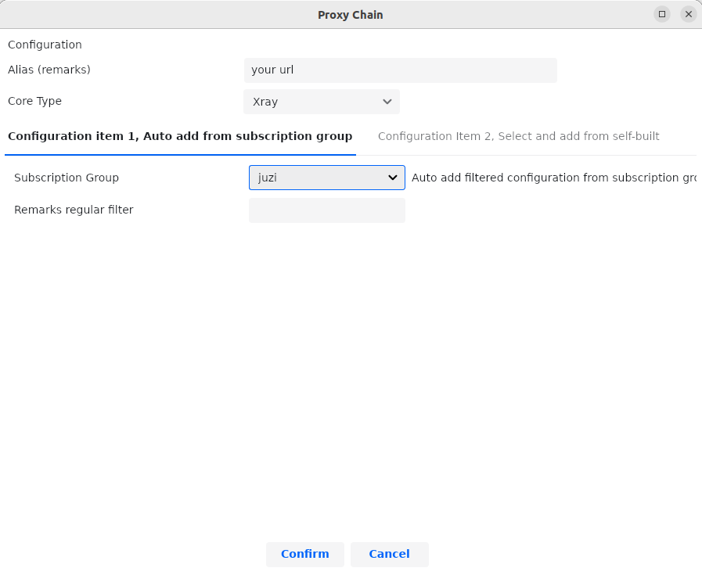
Task: Open Configuration Item 2 self-built tab
Action: click(518, 136)
